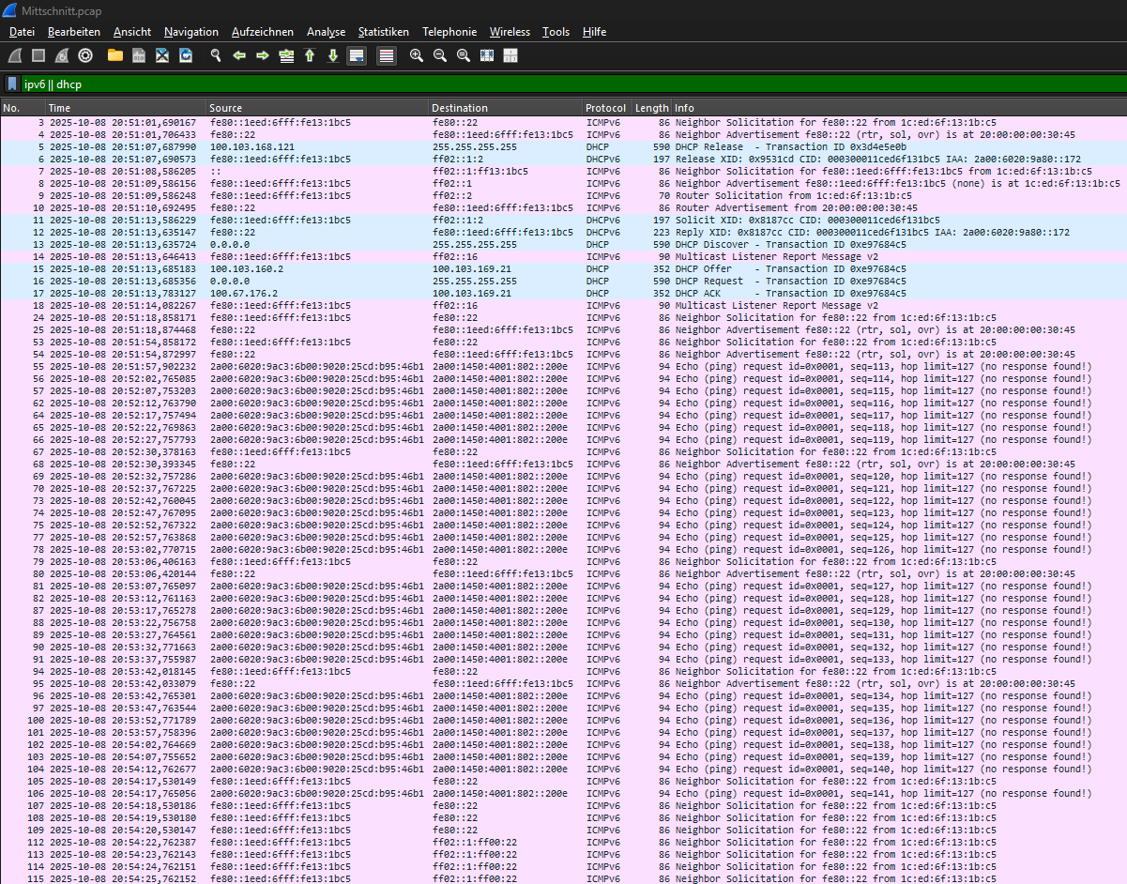Open the Bearbeiten menu
The width and height of the screenshot is (1127, 884).
tap(74, 32)
